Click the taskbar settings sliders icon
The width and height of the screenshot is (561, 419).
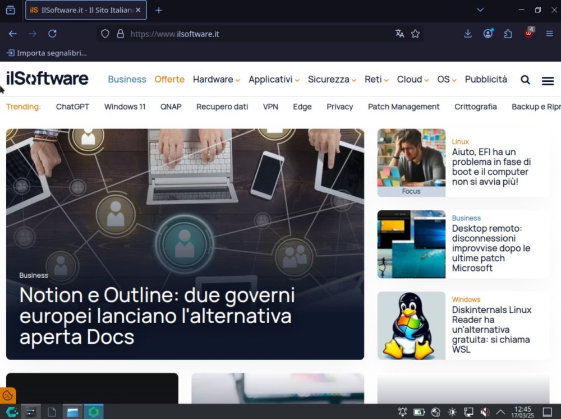[x=31, y=412]
